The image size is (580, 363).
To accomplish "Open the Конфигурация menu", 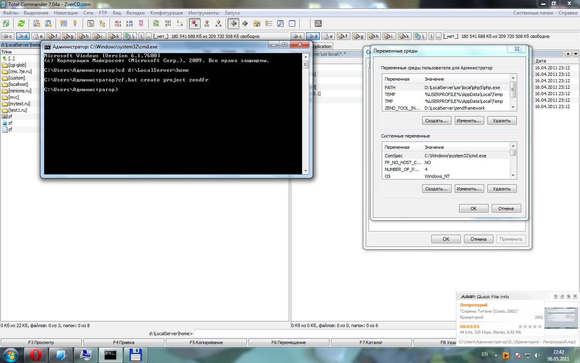I will point(166,13).
